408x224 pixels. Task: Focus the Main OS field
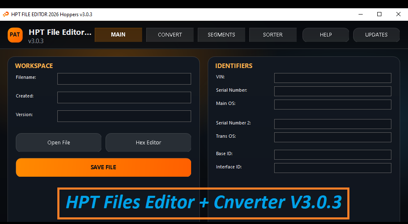pyautogui.click(x=332, y=105)
